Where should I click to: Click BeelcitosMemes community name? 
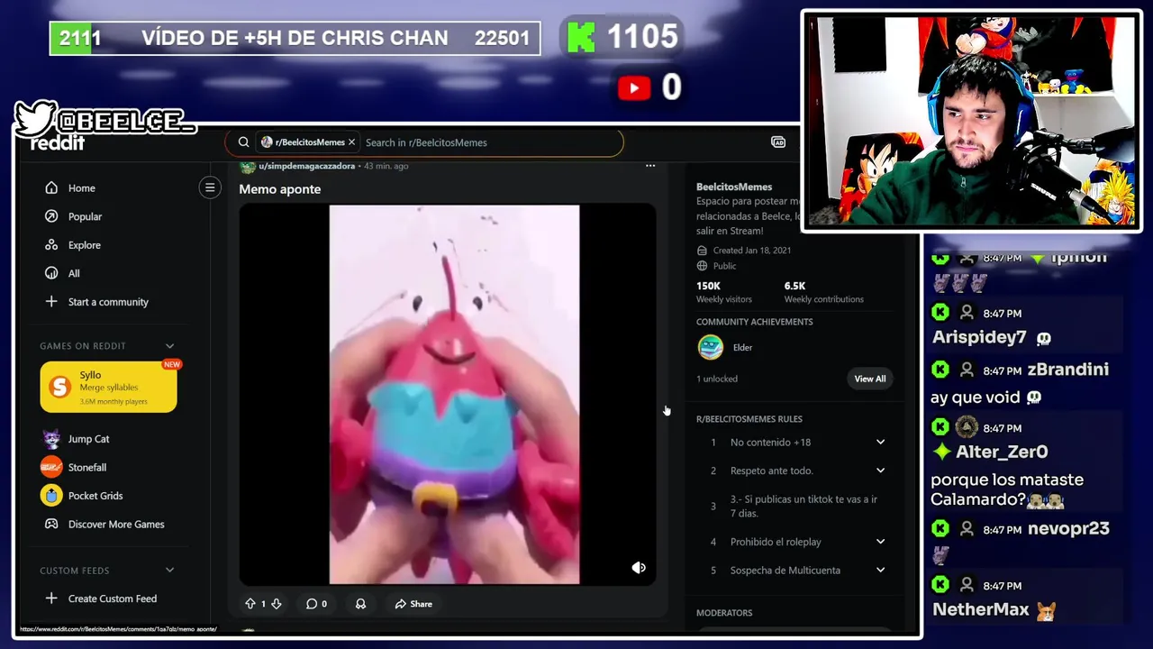point(734,187)
